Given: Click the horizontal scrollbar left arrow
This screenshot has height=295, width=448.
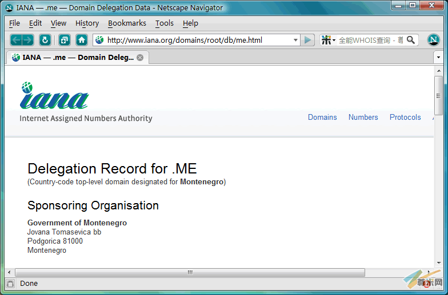Looking at the screenshot, I should (x=9, y=273).
